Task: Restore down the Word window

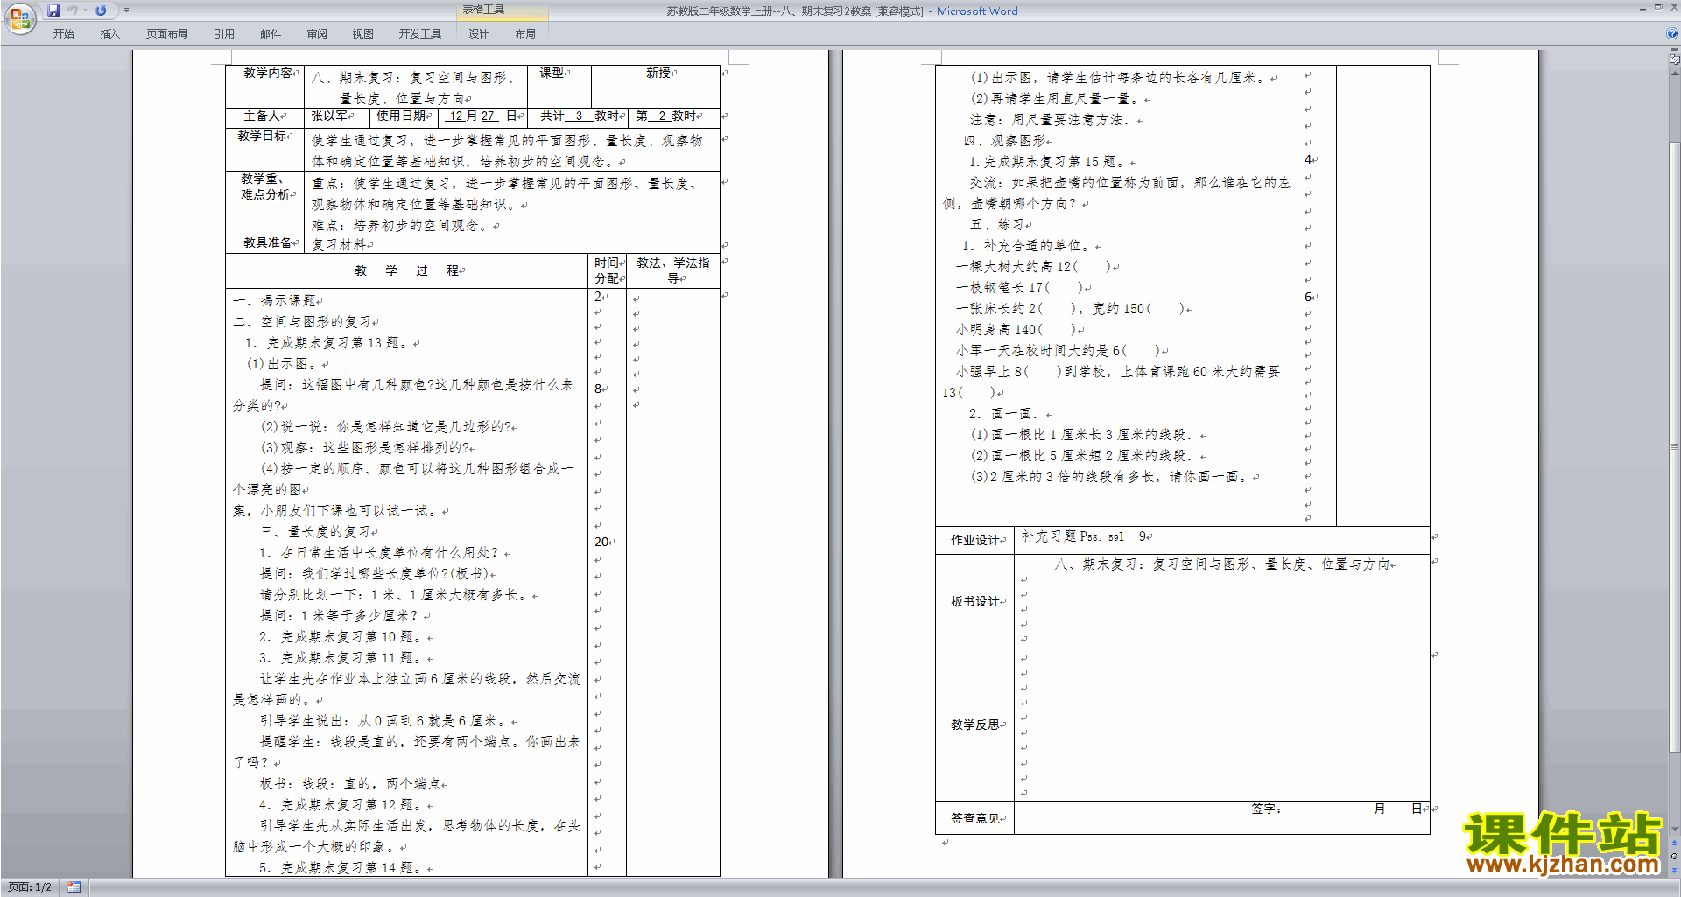Action: coord(1658,7)
